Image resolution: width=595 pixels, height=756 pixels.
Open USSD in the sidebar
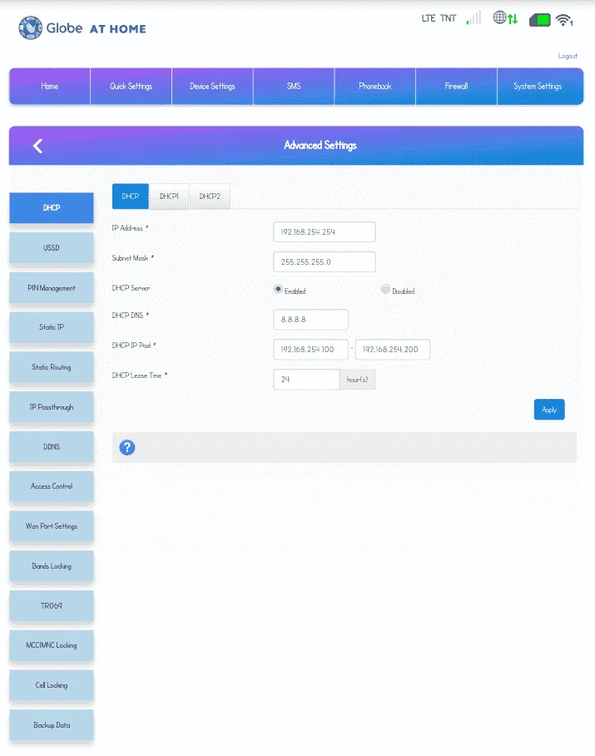[x=52, y=248]
